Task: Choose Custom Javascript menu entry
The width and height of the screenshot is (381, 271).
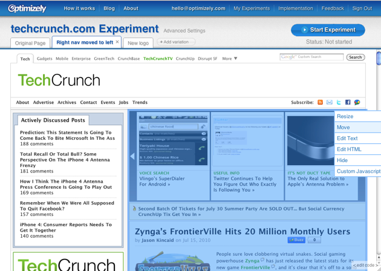Action: tap(357, 171)
